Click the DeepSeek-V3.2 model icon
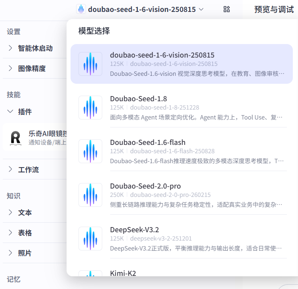 [90, 238]
